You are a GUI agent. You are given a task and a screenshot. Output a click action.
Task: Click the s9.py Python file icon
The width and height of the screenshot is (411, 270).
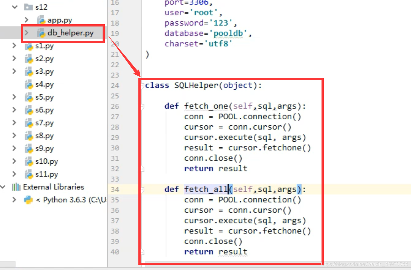(29, 149)
